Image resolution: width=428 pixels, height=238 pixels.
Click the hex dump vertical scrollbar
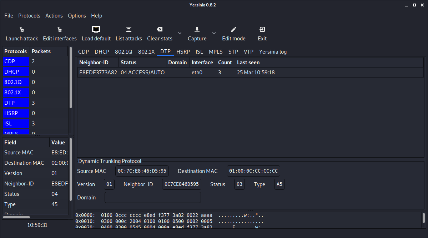[424, 218]
